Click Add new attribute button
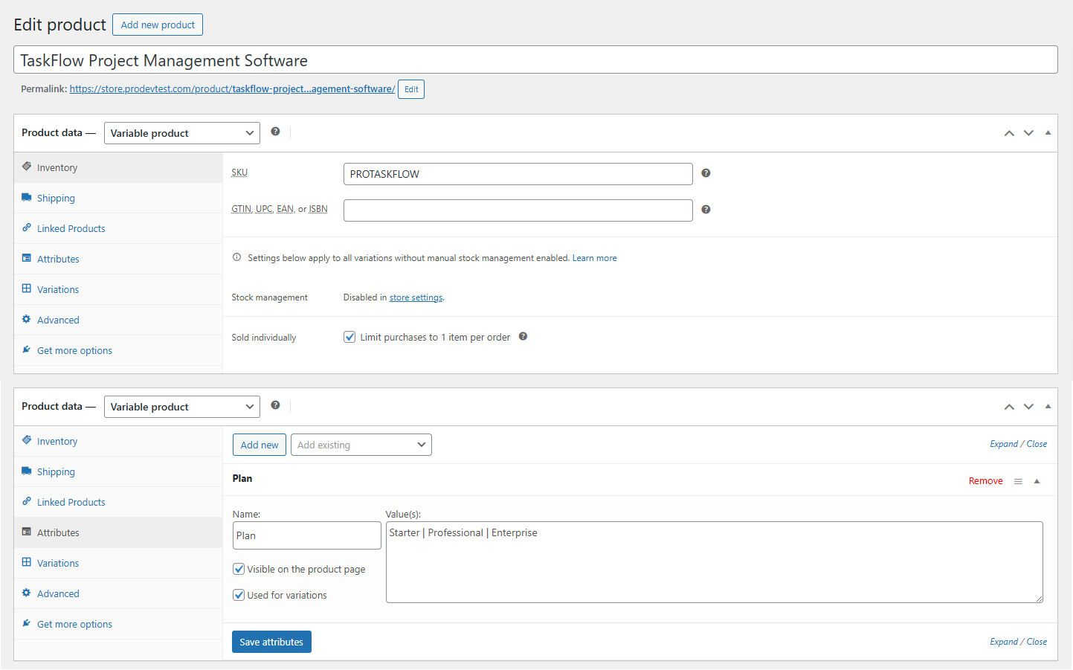 pyautogui.click(x=260, y=445)
